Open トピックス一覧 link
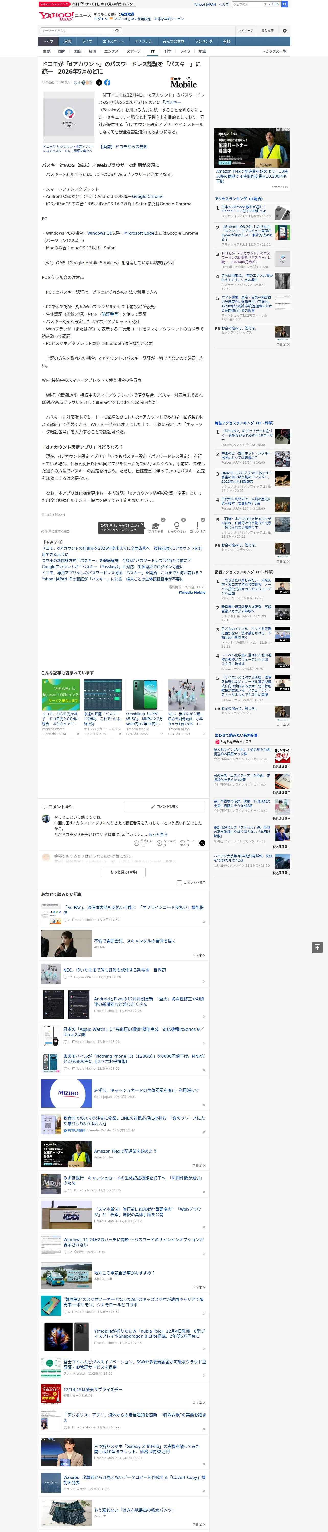 (274, 51)
